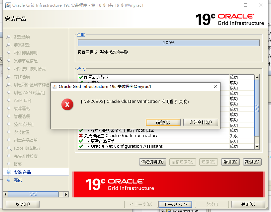Viewport: 271px width, 212px height.
Task: Select green check icon for 配置本地节点 row
Action: 81,77
